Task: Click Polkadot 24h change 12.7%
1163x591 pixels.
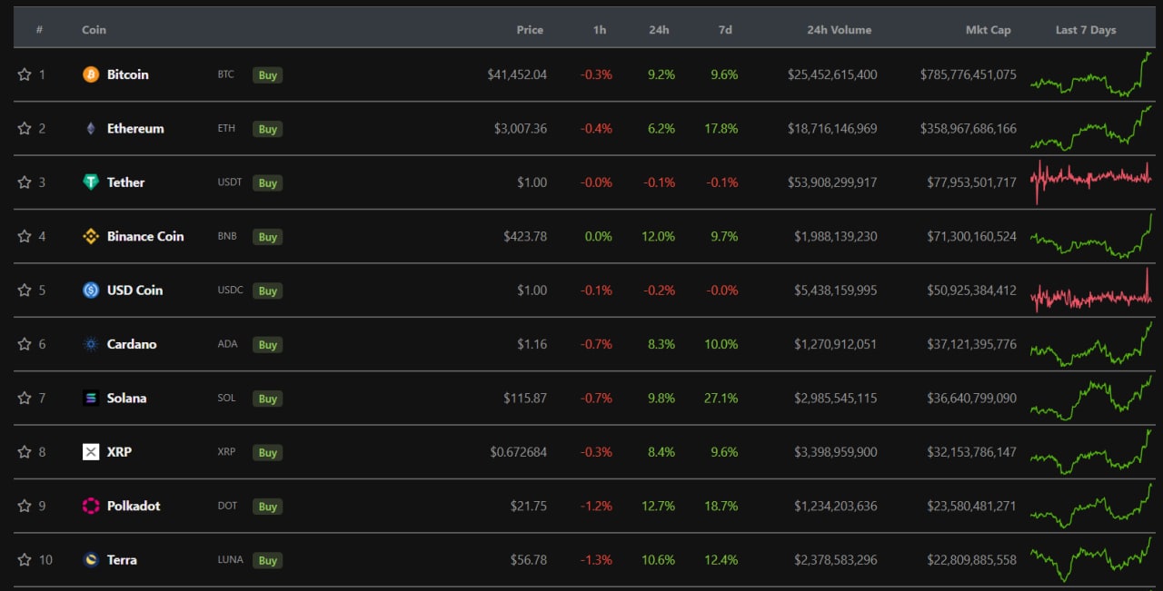Action: pos(659,506)
